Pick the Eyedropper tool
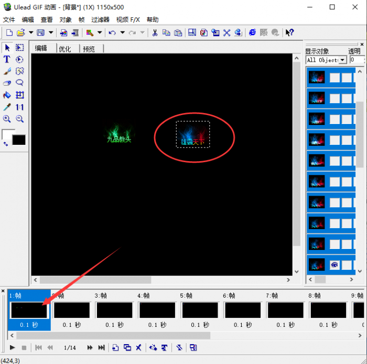 (x=7, y=107)
